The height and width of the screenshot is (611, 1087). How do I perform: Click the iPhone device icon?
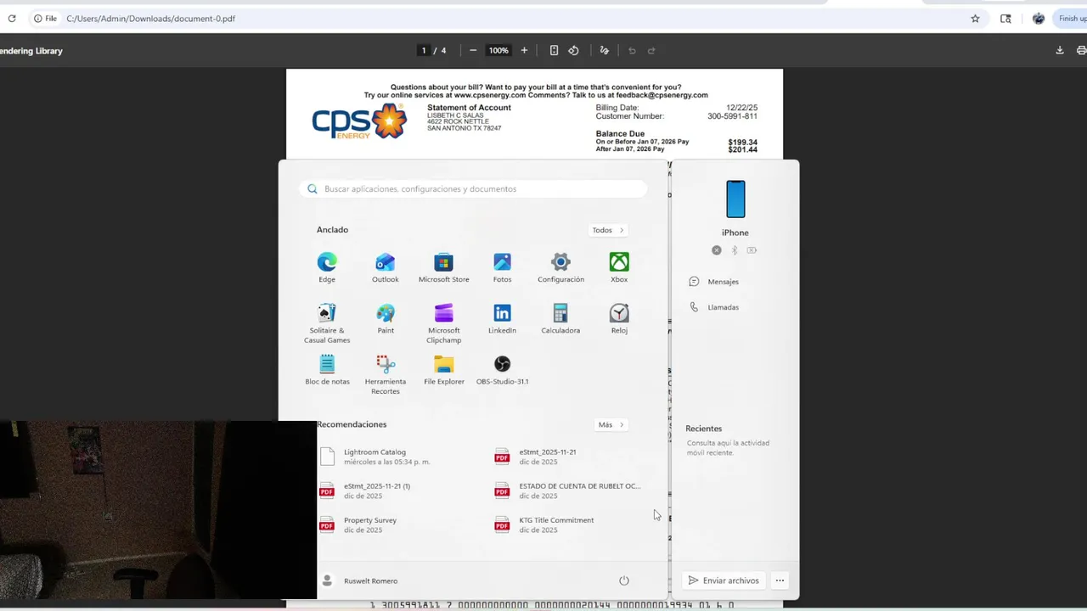click(x=735, y=199)
